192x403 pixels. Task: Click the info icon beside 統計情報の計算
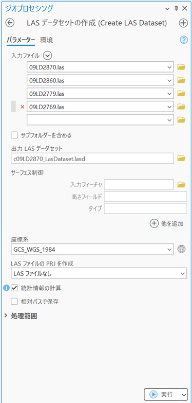pos(6,288)
